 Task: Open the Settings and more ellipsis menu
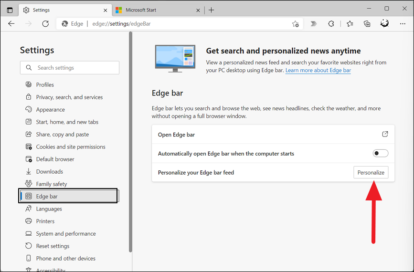point(403,23)
